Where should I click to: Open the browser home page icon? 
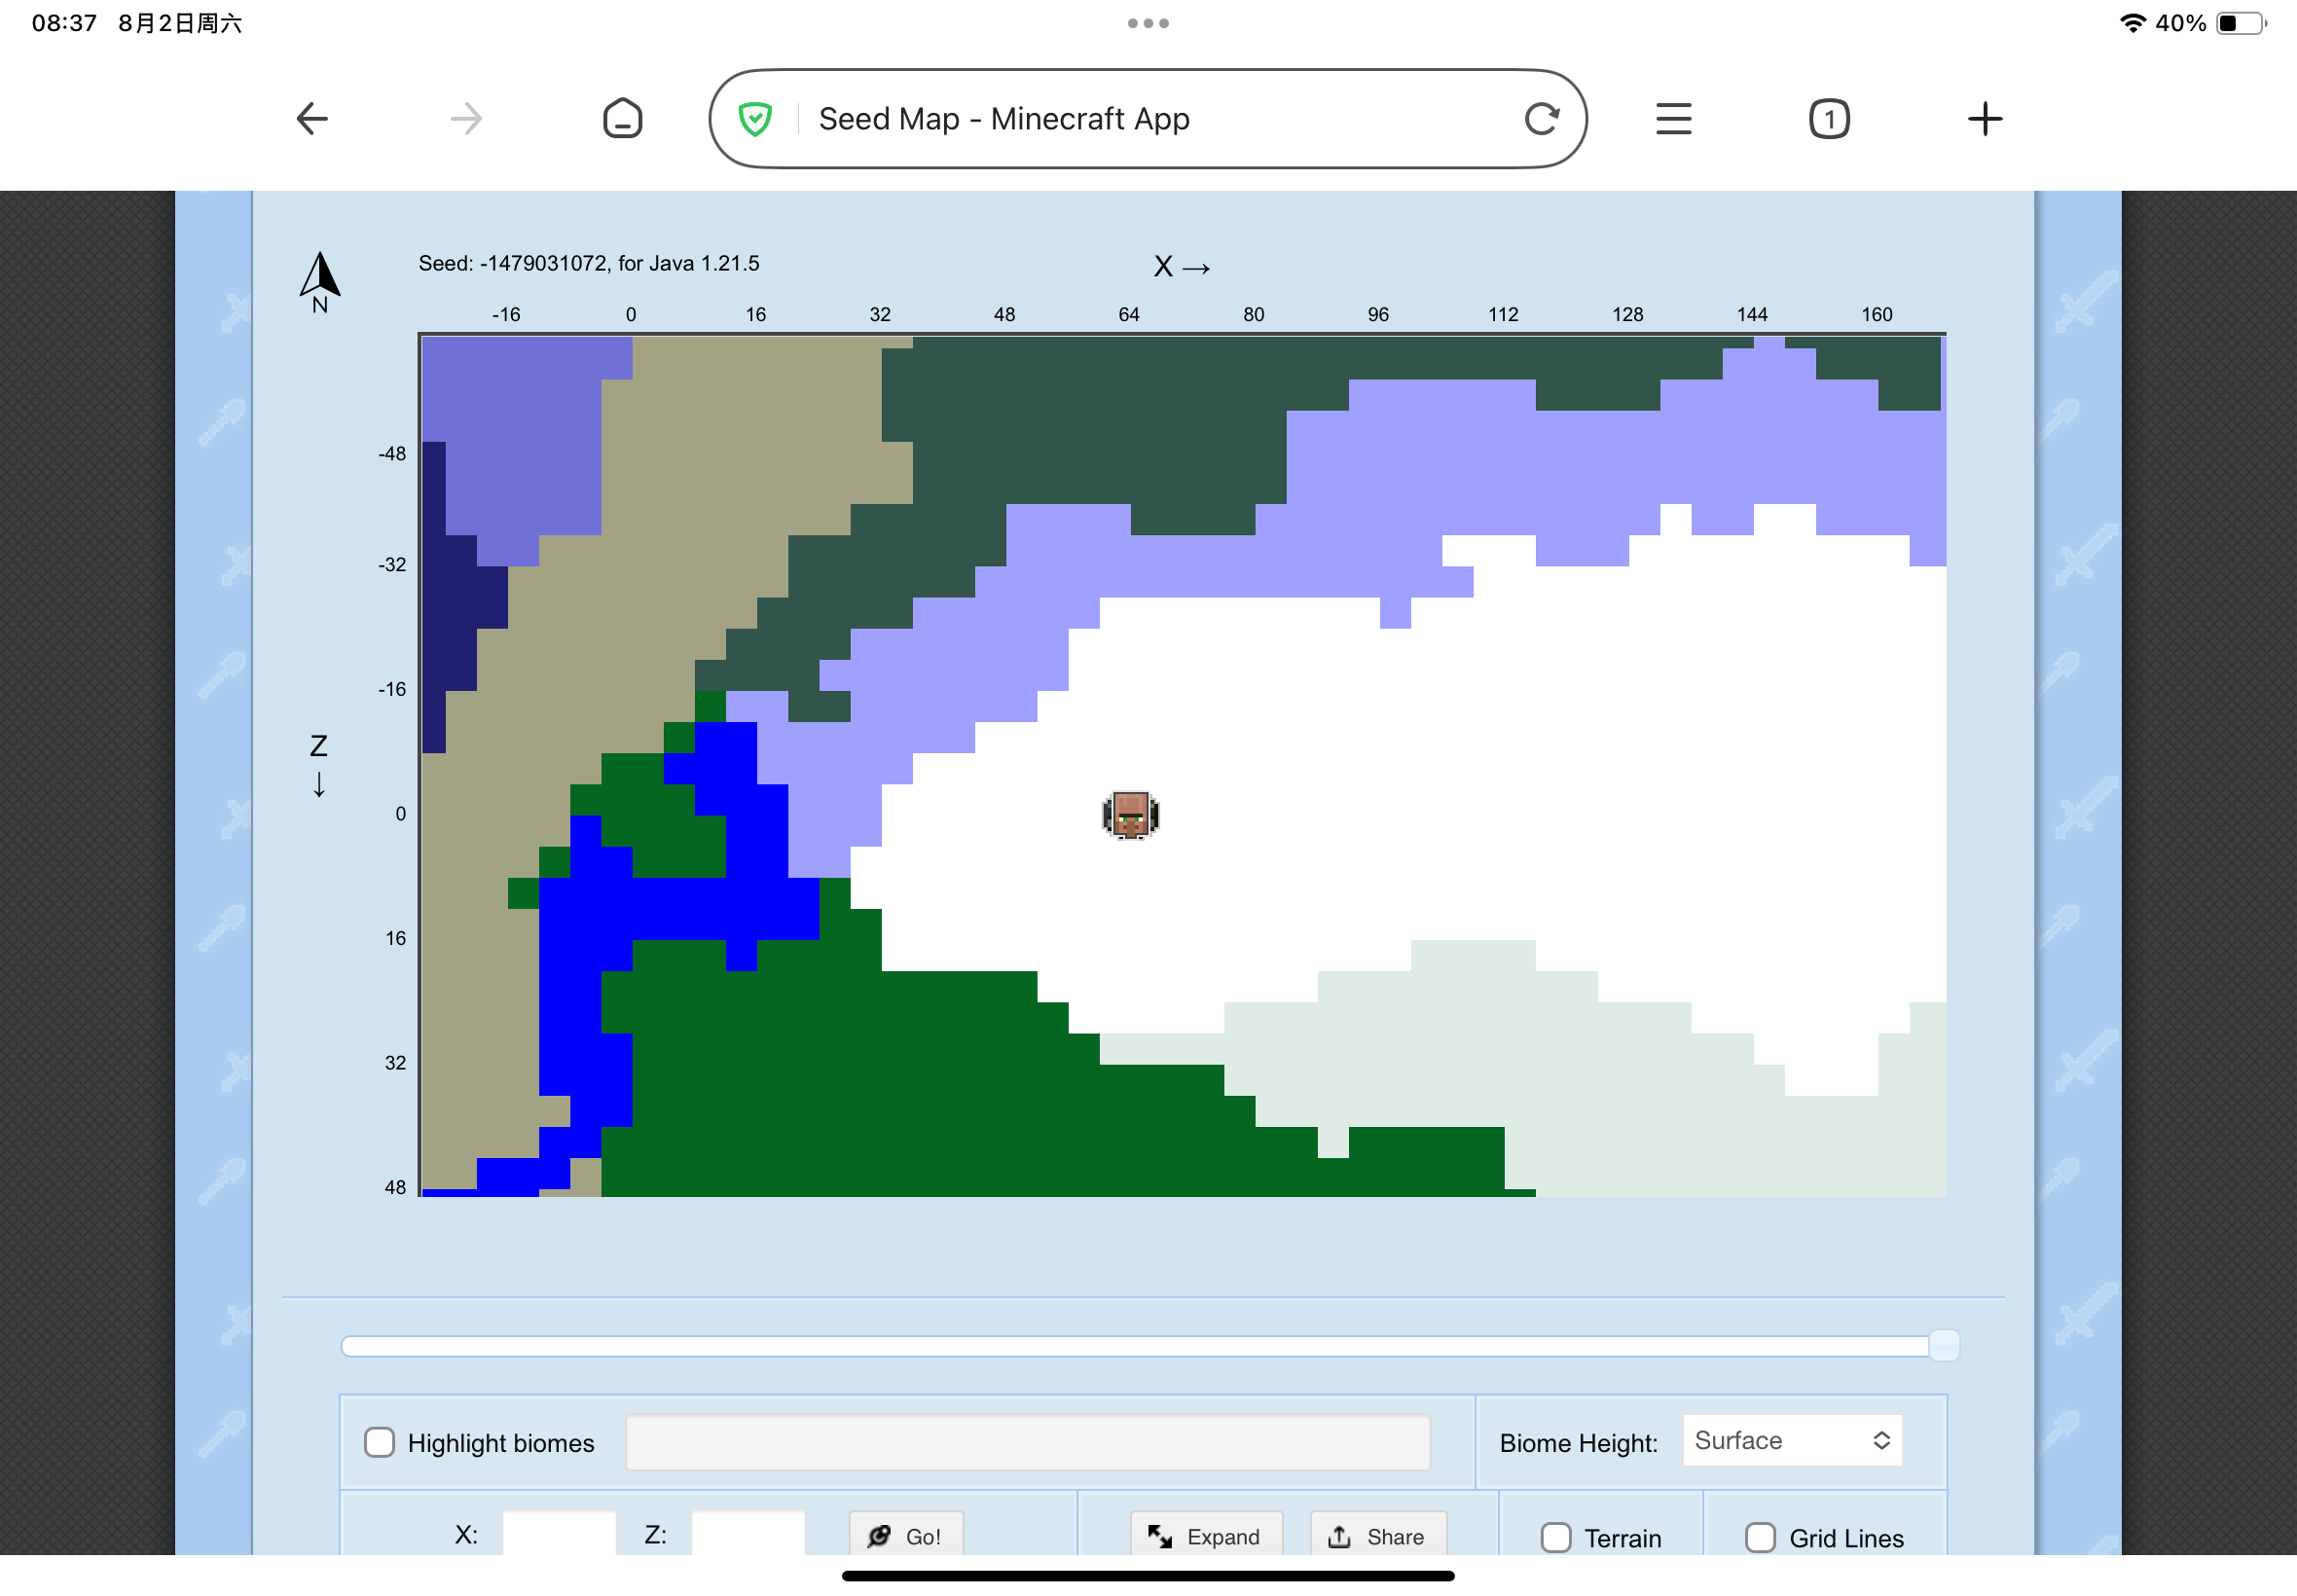pos(622,119)
